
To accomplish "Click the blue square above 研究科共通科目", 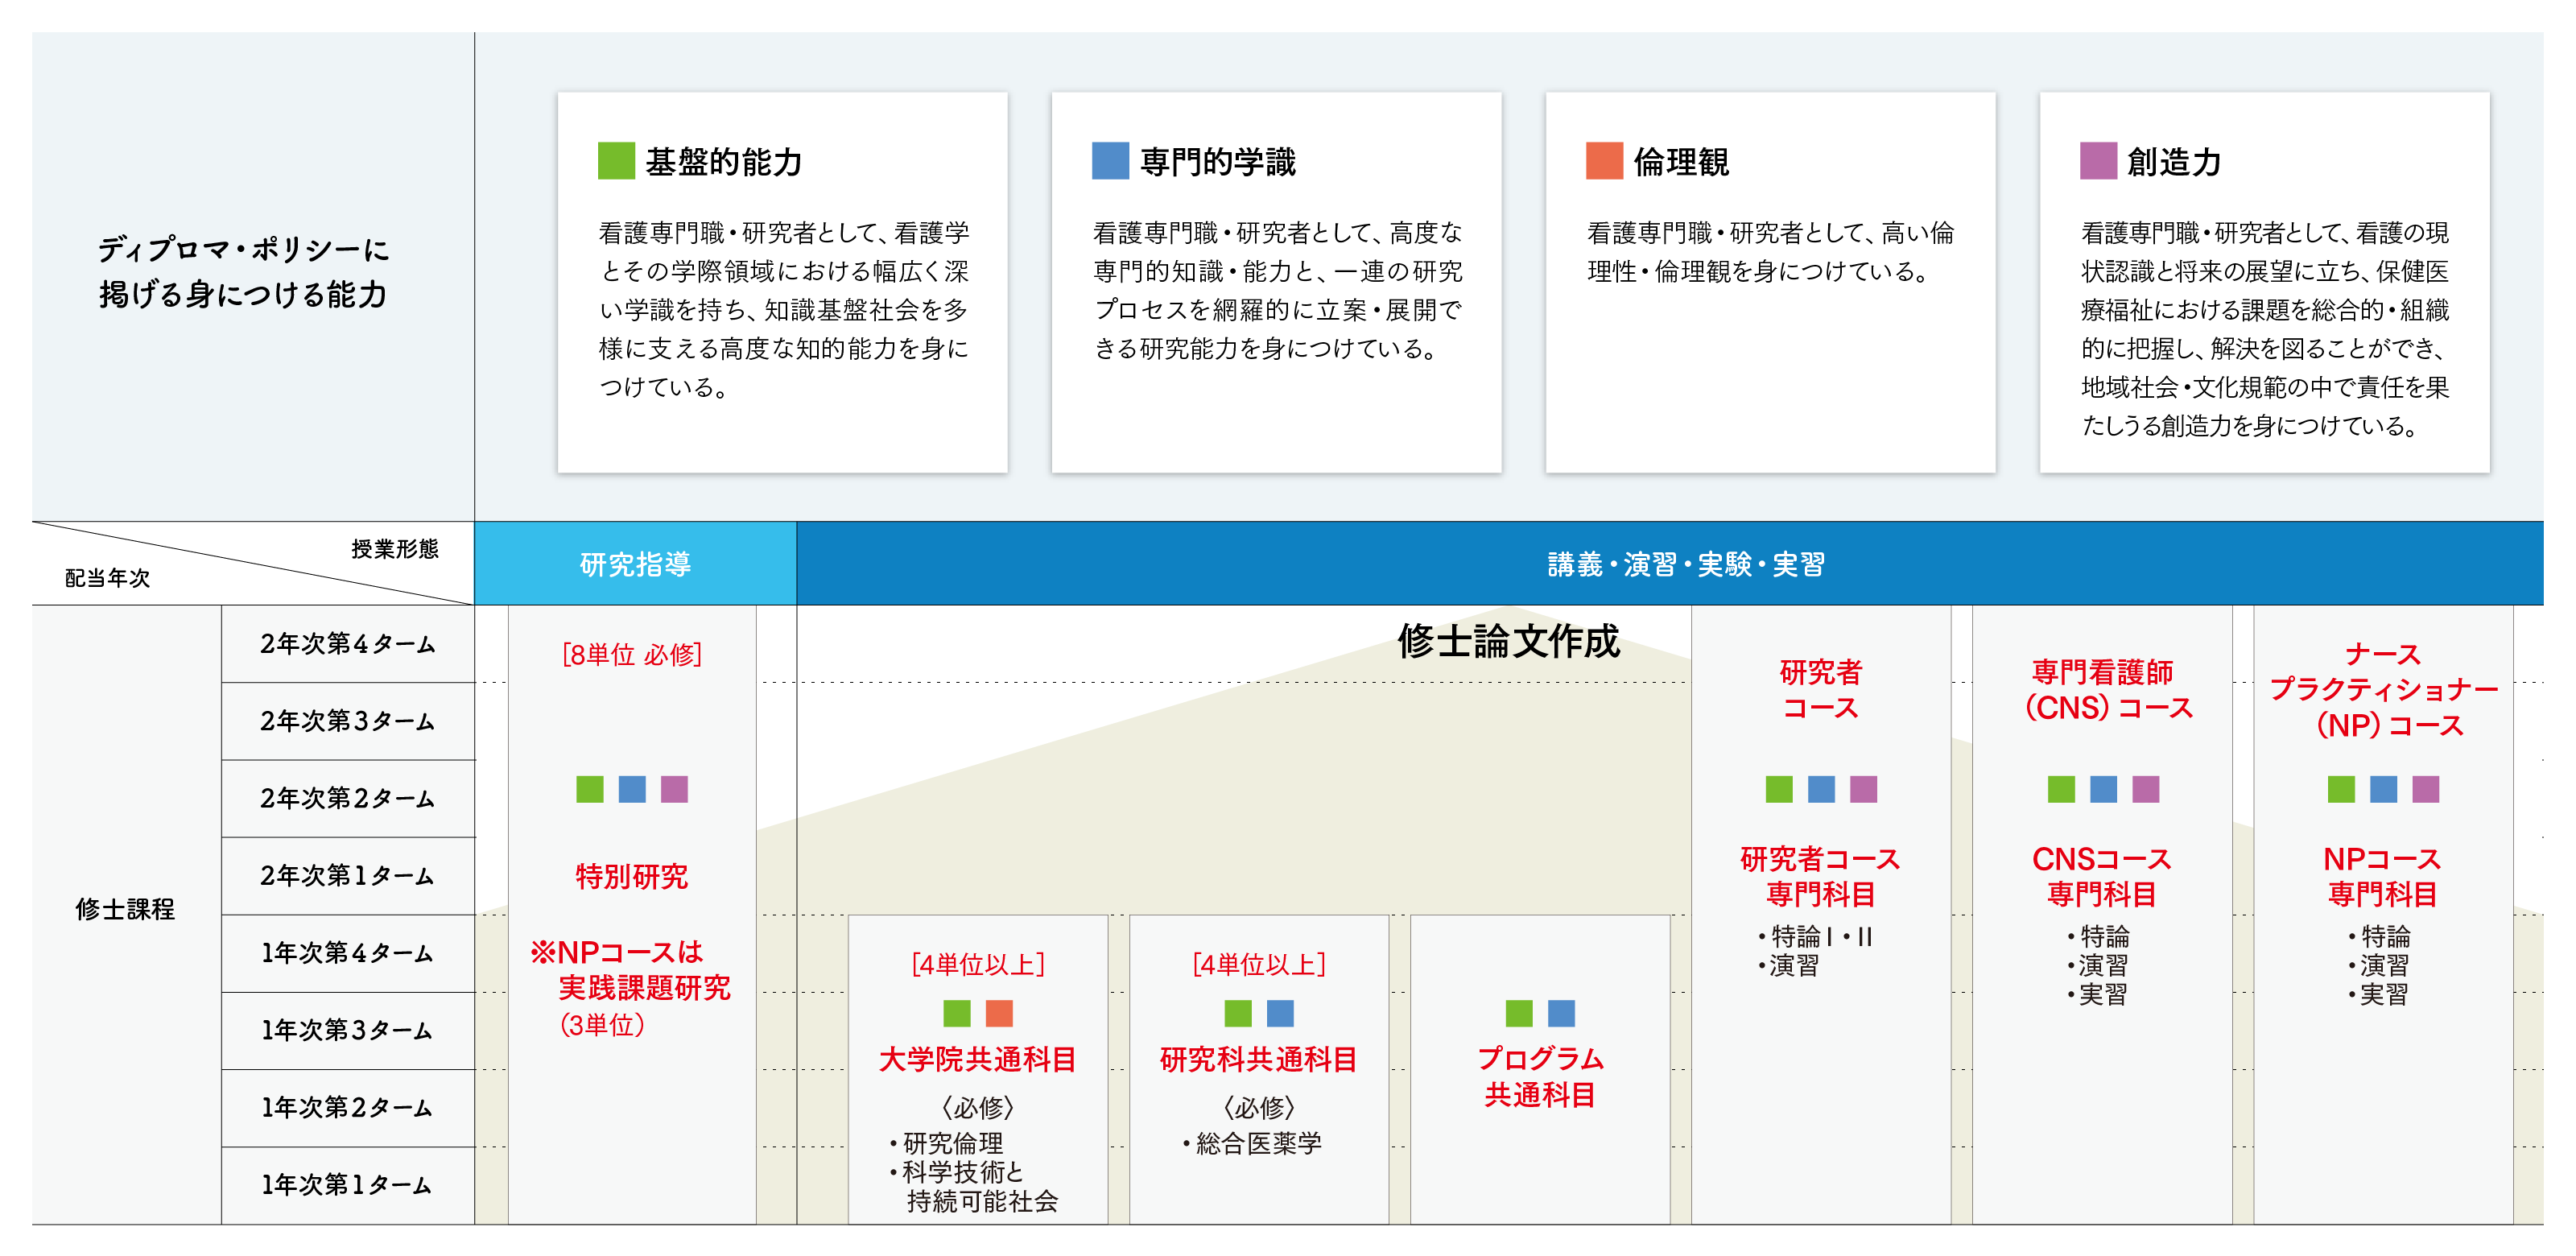I will click(x=1280, y=1013).
